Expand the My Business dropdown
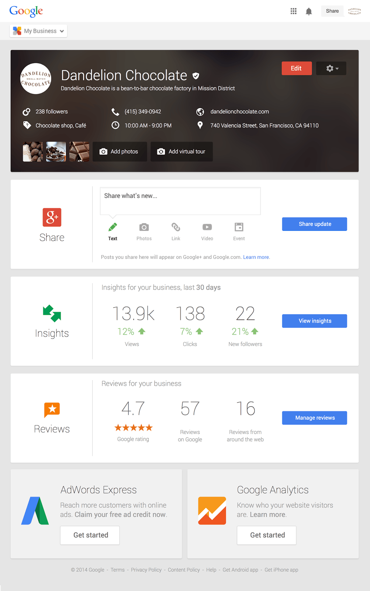Viewport: 370px width, 591px height. coord(39,31)
